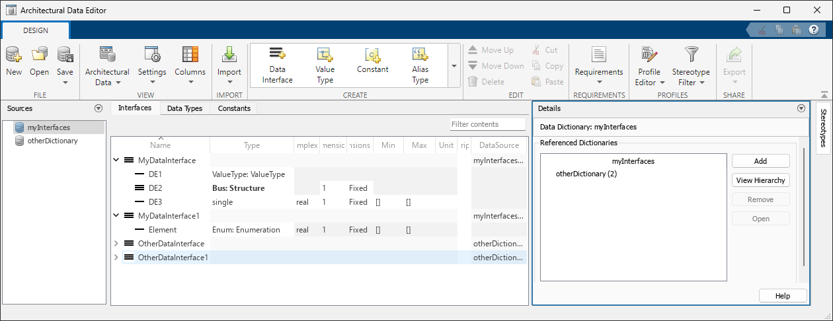The image size is (833, 321).
Task: Click the Add referenced dictionary button
Action: tap(760, 161)
